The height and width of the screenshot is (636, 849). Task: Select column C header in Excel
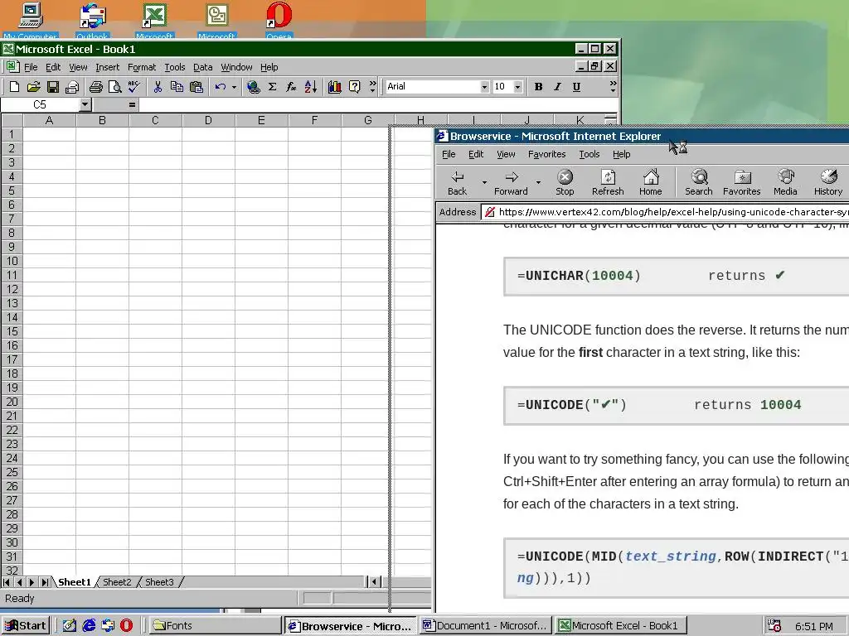[155, 120]
